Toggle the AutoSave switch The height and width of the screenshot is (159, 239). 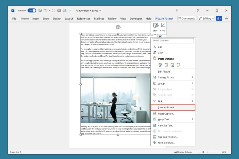click(32, 11)
